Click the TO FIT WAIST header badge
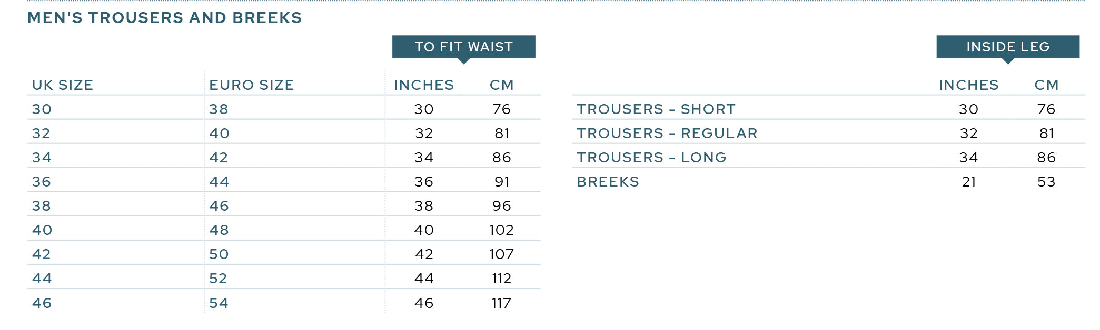Image resolution: width=1100 pixels, height=330 pixels. (x=463, y=47)
